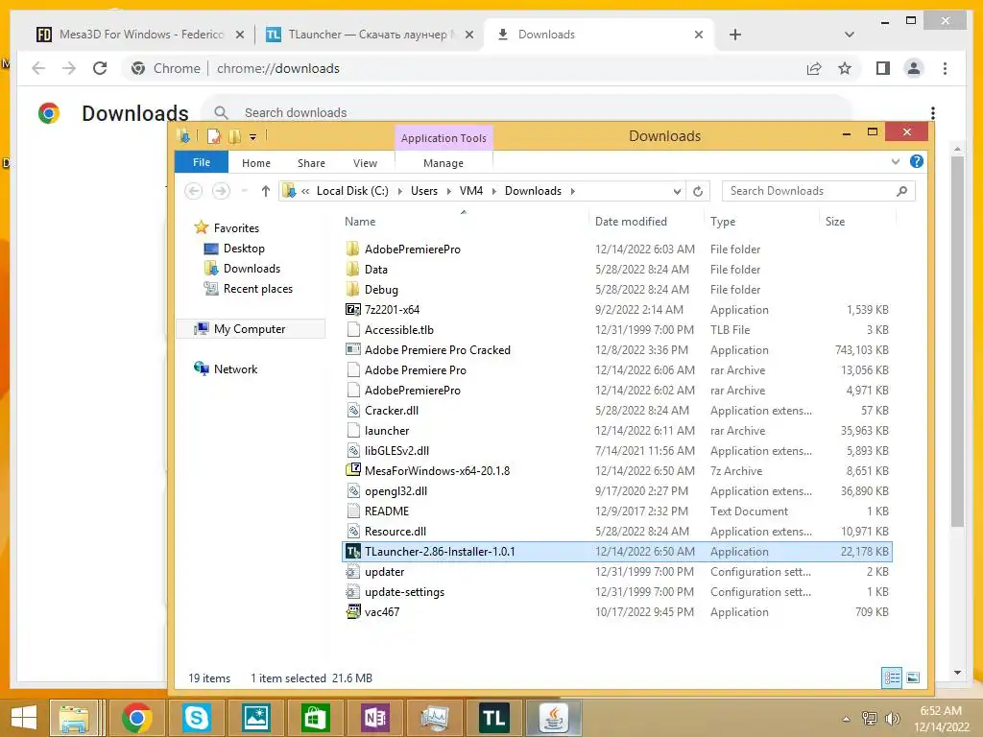Open the File ribbon tab

[x=202, y=162]
